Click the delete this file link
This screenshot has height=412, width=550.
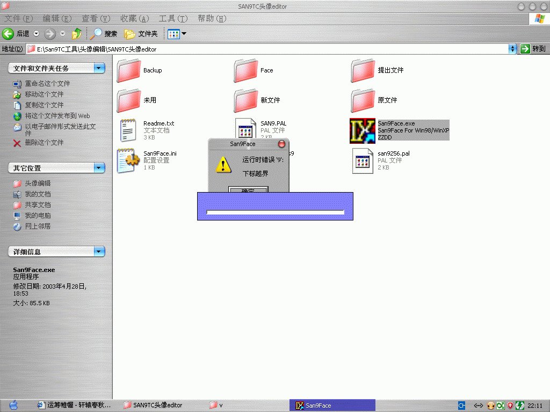coord(44,143)
